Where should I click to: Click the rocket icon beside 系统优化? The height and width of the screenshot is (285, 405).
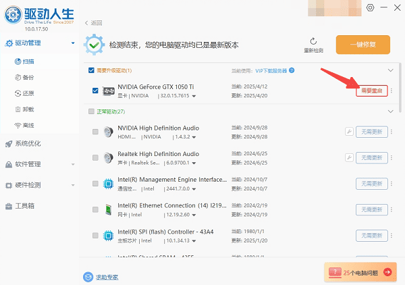[9, 144]
